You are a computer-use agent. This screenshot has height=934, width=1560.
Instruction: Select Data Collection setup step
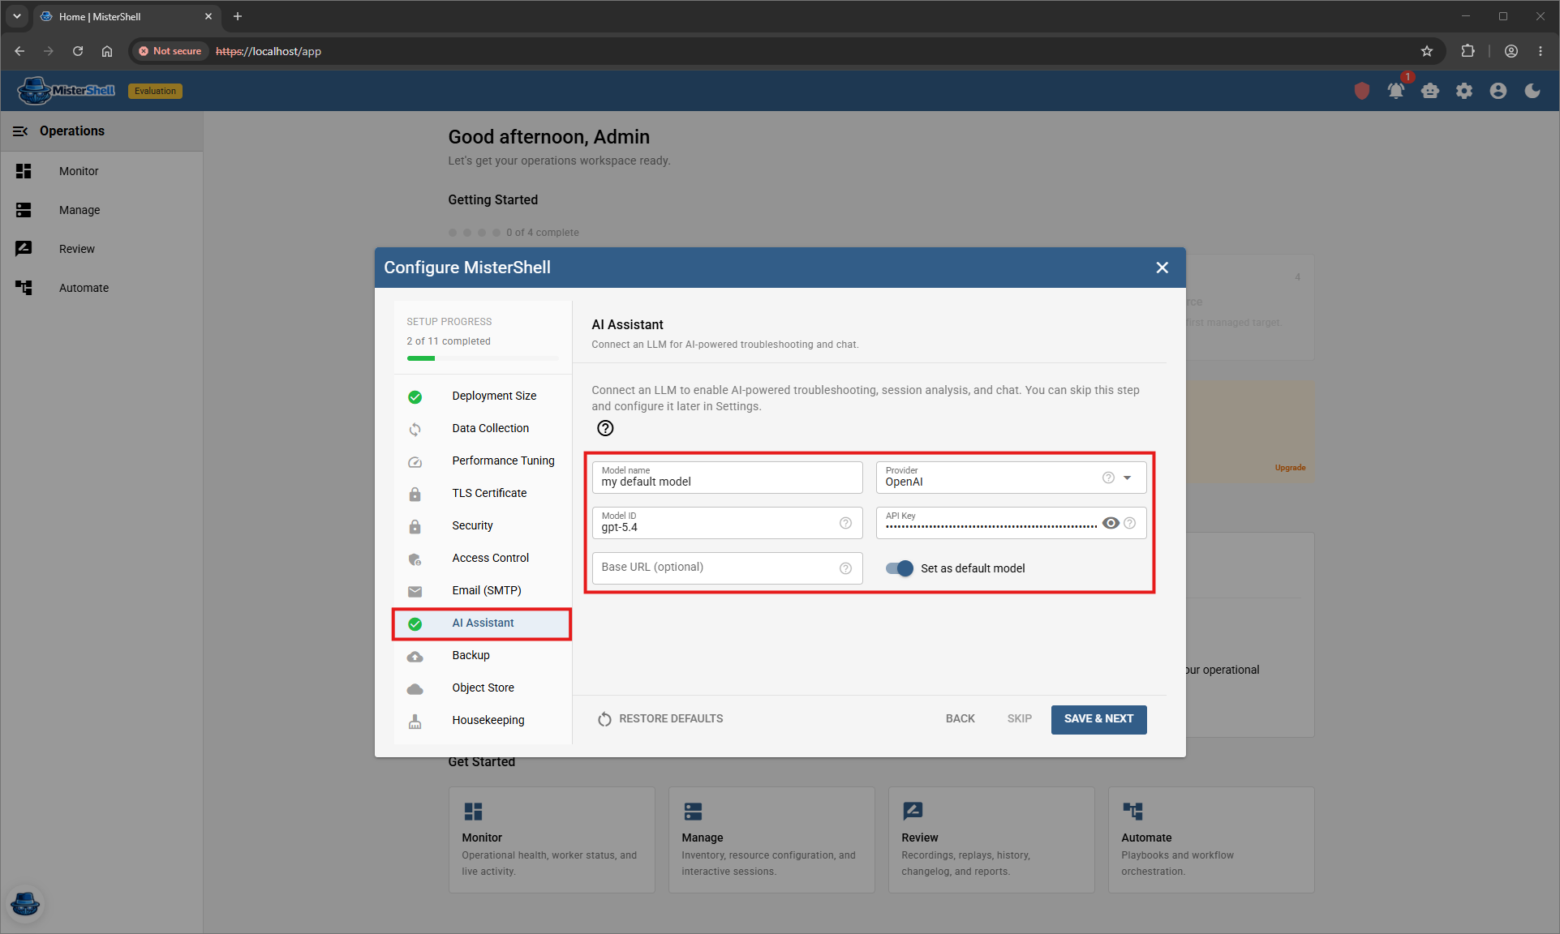tap(483, 428)
